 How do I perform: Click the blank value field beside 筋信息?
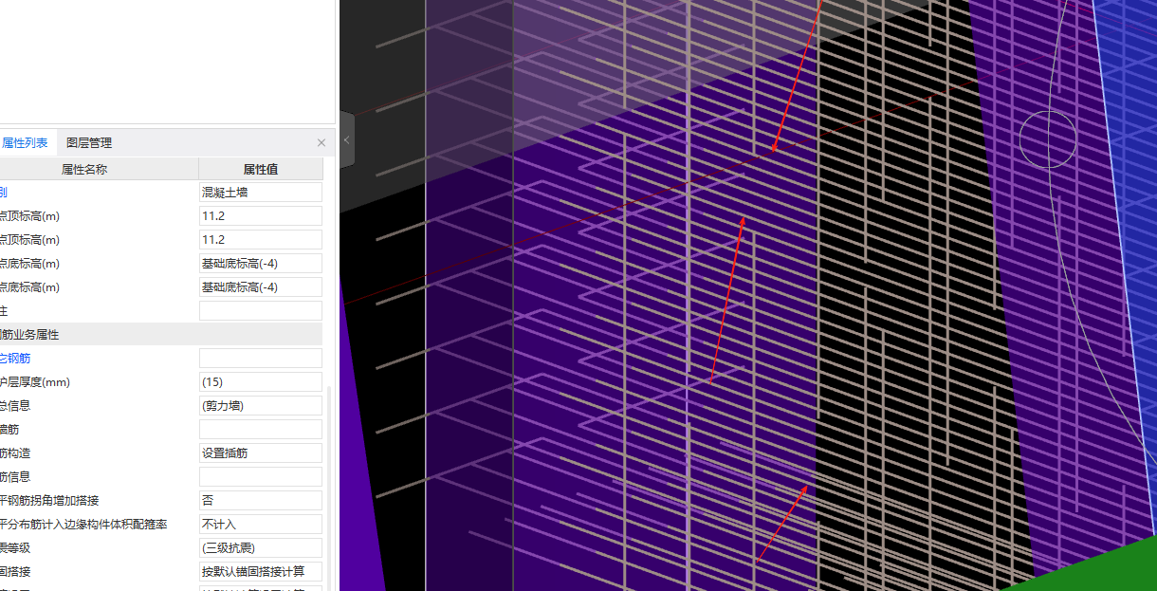(261, 476)
